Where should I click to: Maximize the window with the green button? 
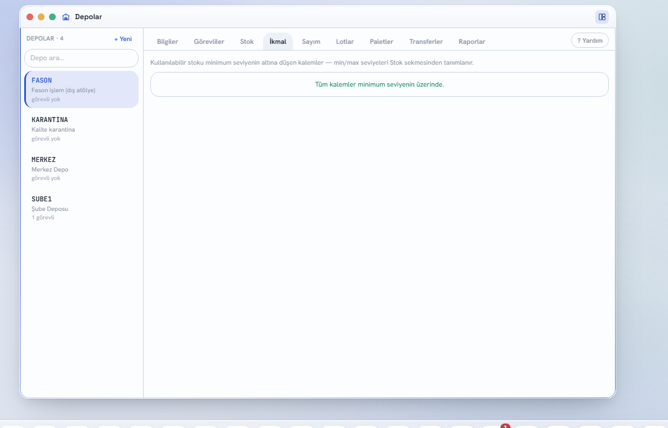coord(52,17)
